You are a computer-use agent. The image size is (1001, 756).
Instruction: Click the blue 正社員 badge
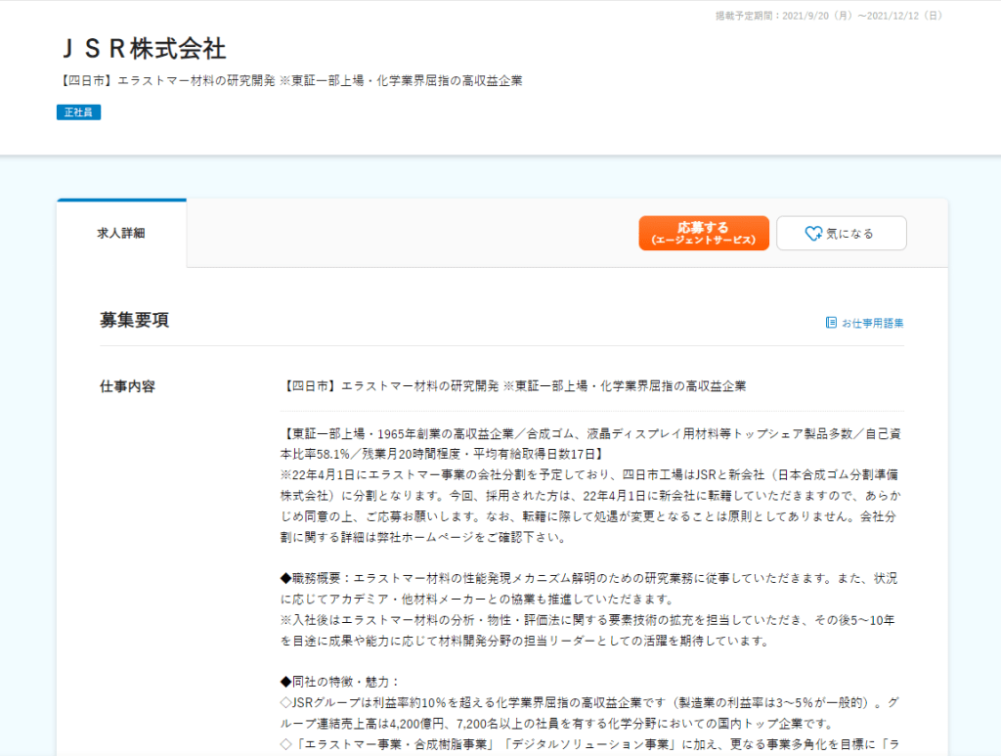coord(78,112)
